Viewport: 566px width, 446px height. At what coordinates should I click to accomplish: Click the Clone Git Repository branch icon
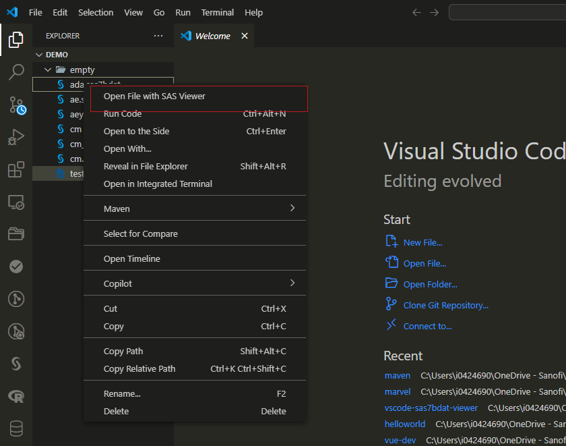391,304
